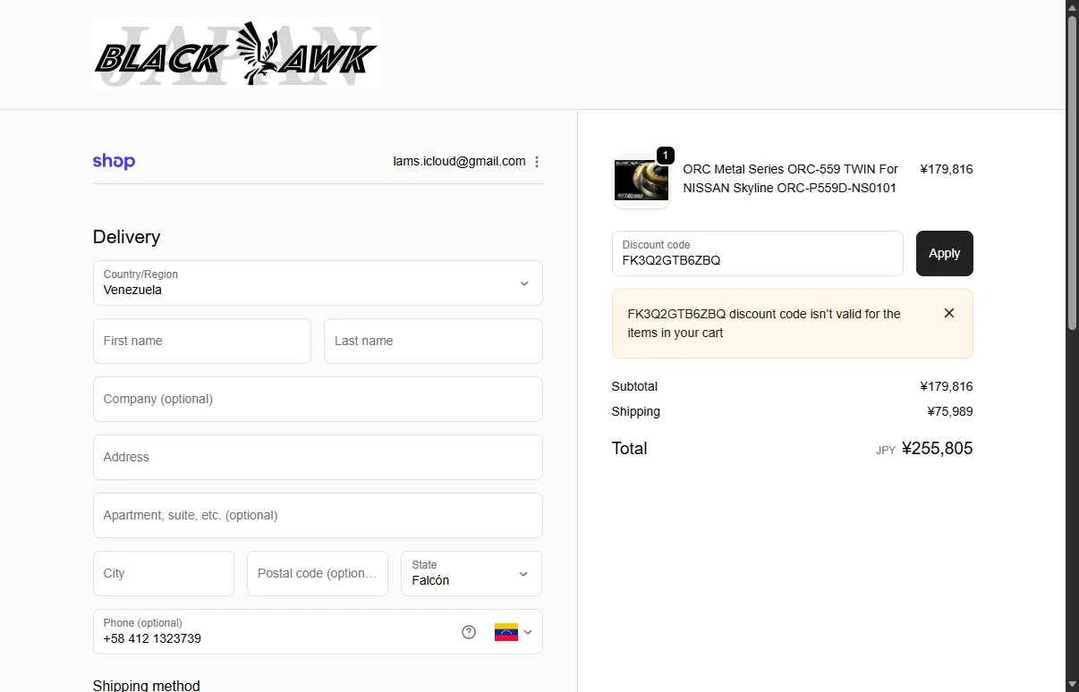Image resolution: width=1079 pixels, height=692 pixels.
Task: Click the City field
Action: pyautogui.click(x=164, y=573)
